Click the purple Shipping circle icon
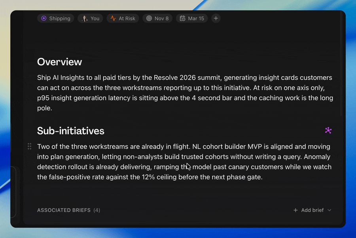 click(44, 18)
